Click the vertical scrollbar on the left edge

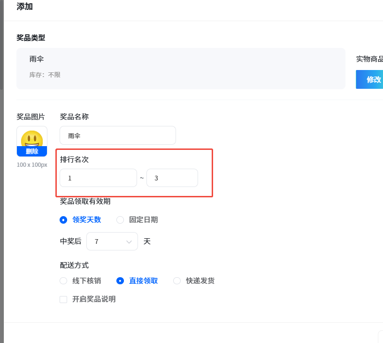coord(1,45)
